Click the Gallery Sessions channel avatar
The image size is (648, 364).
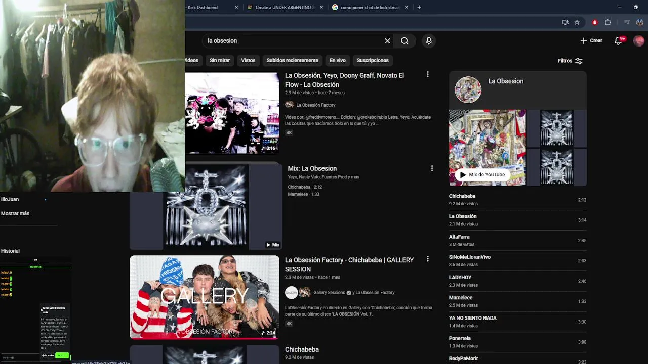(x=291, y=293)
